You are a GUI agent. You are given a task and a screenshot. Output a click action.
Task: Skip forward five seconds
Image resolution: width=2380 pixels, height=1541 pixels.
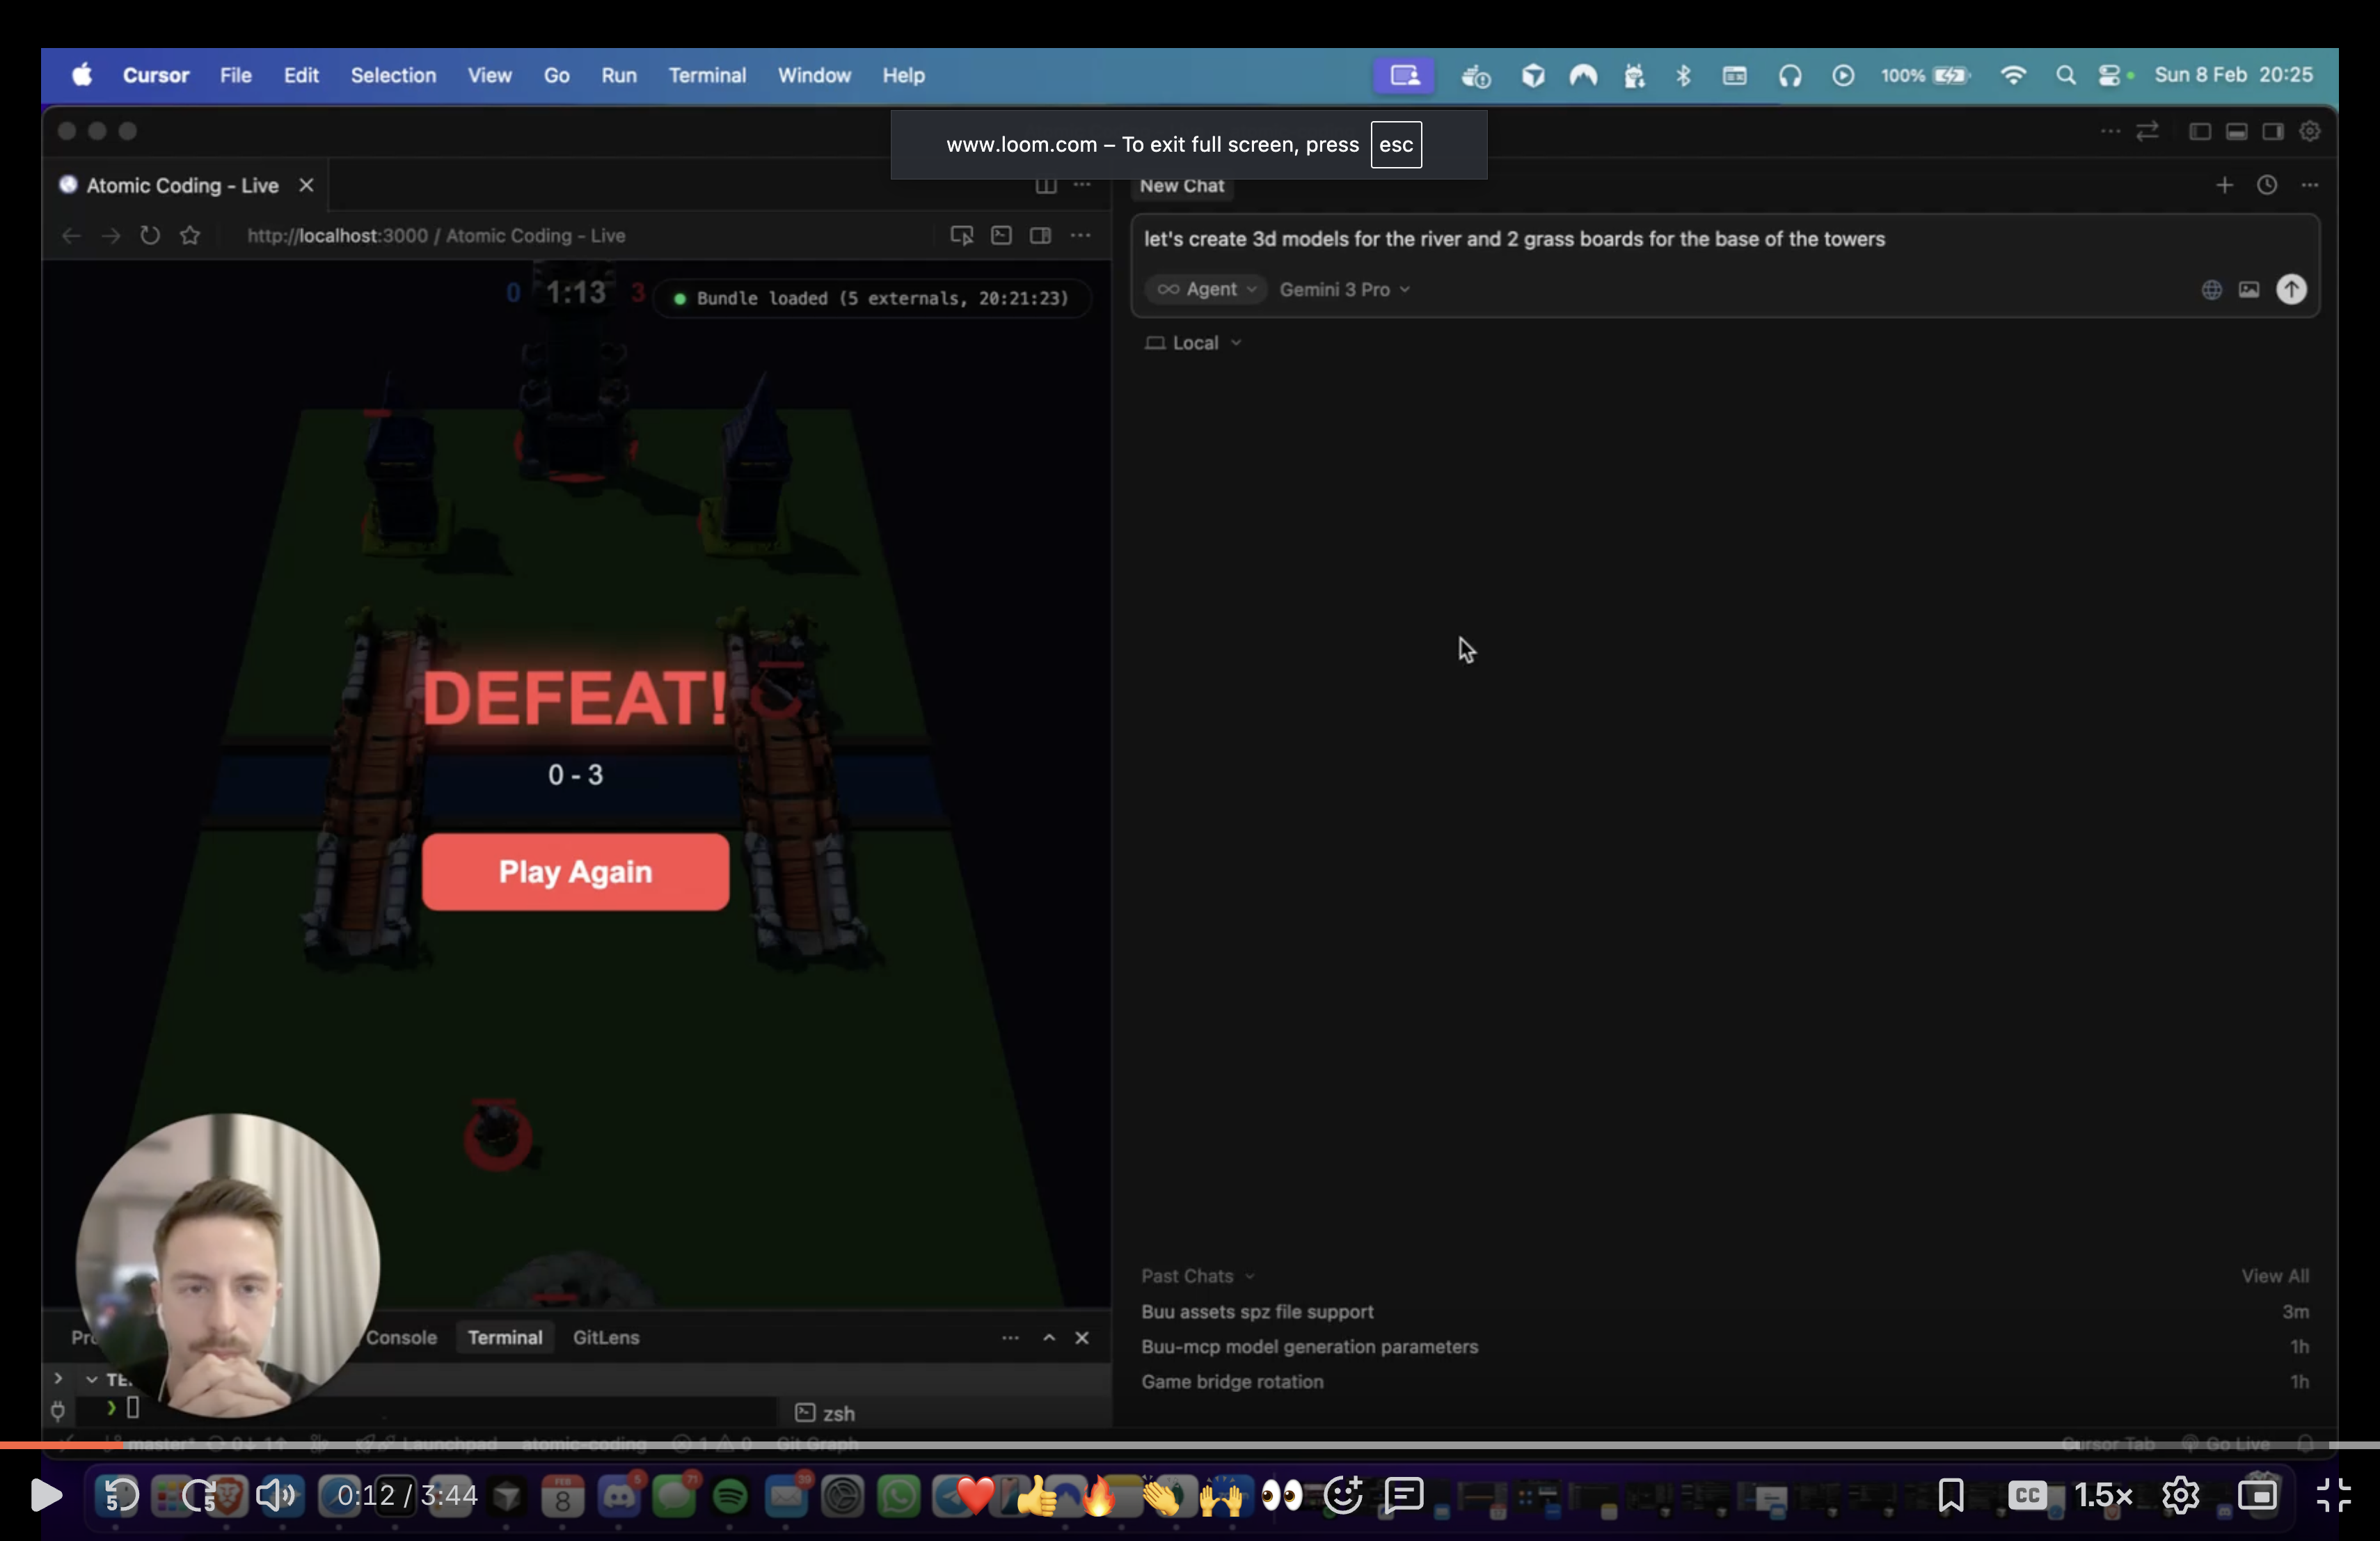click(199, 1495)
